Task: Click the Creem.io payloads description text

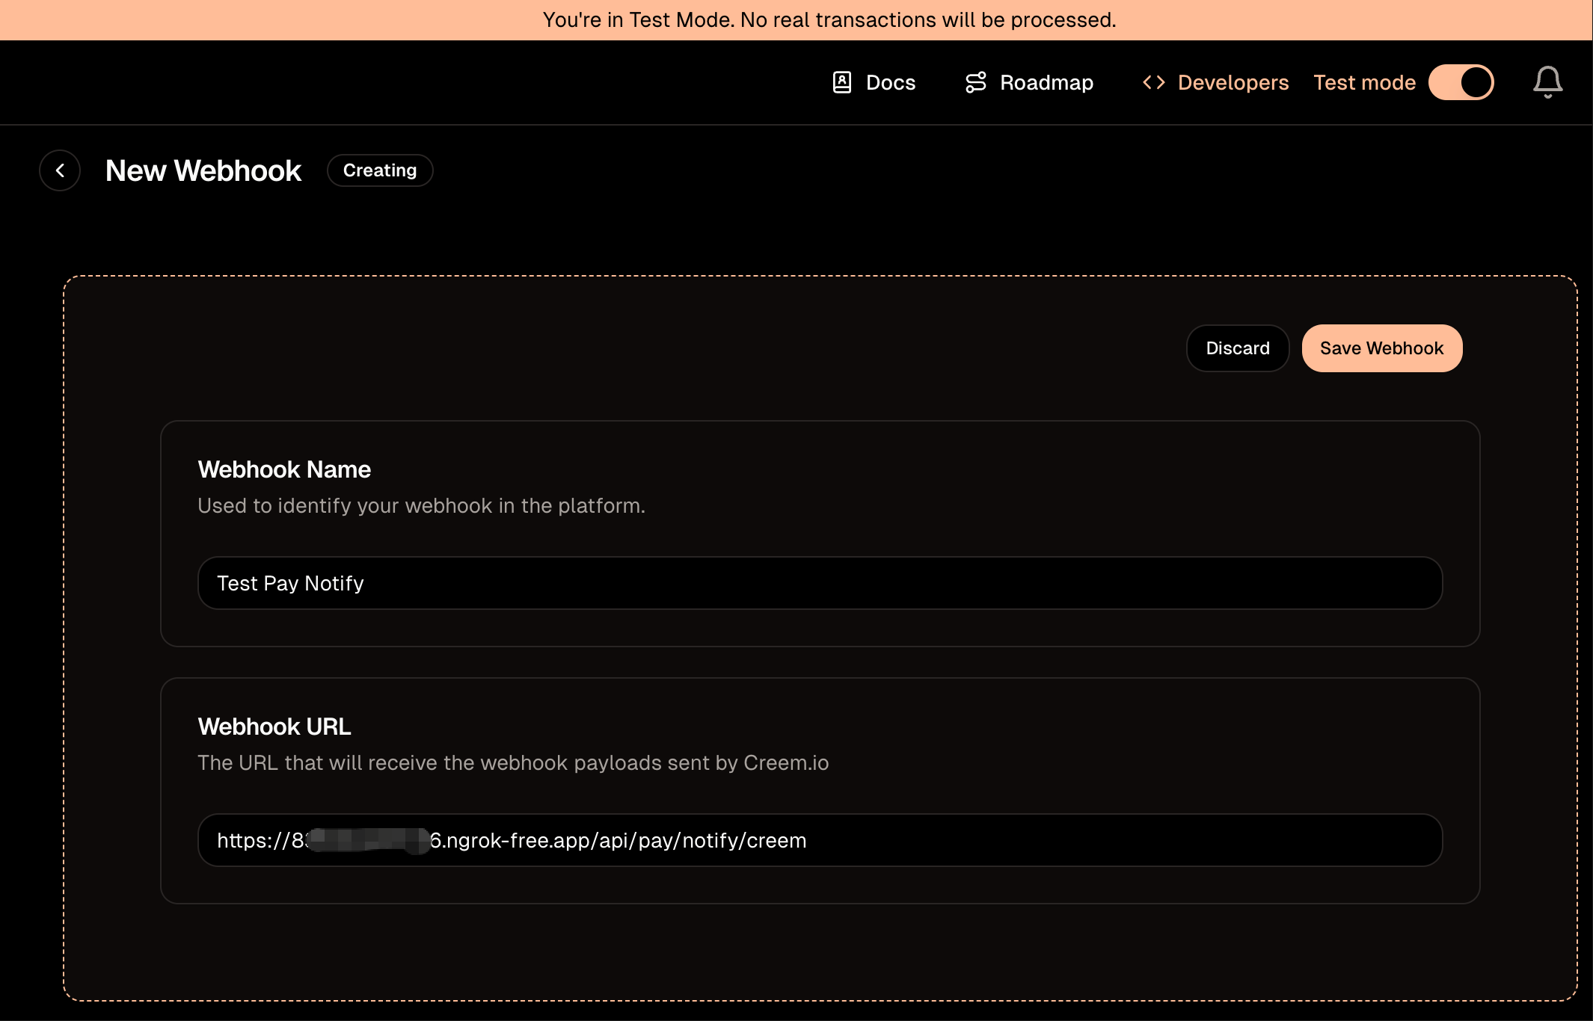Action: pos(513,762)
